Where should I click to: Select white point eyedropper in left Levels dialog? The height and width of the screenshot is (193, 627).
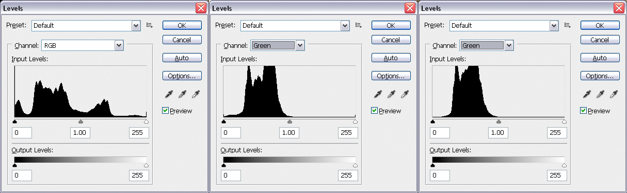(x=196, y=94)
